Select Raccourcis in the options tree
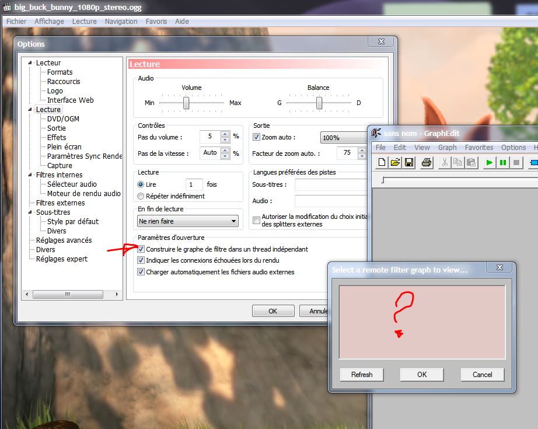 [64, 81]
